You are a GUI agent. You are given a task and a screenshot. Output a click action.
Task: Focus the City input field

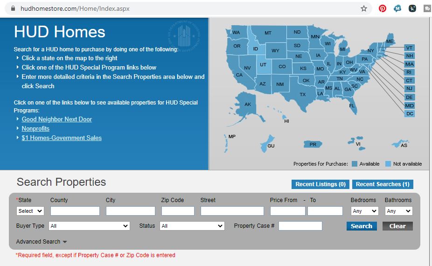131,211
